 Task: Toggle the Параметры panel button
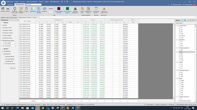pyautogui.click(x=33, y=10)
